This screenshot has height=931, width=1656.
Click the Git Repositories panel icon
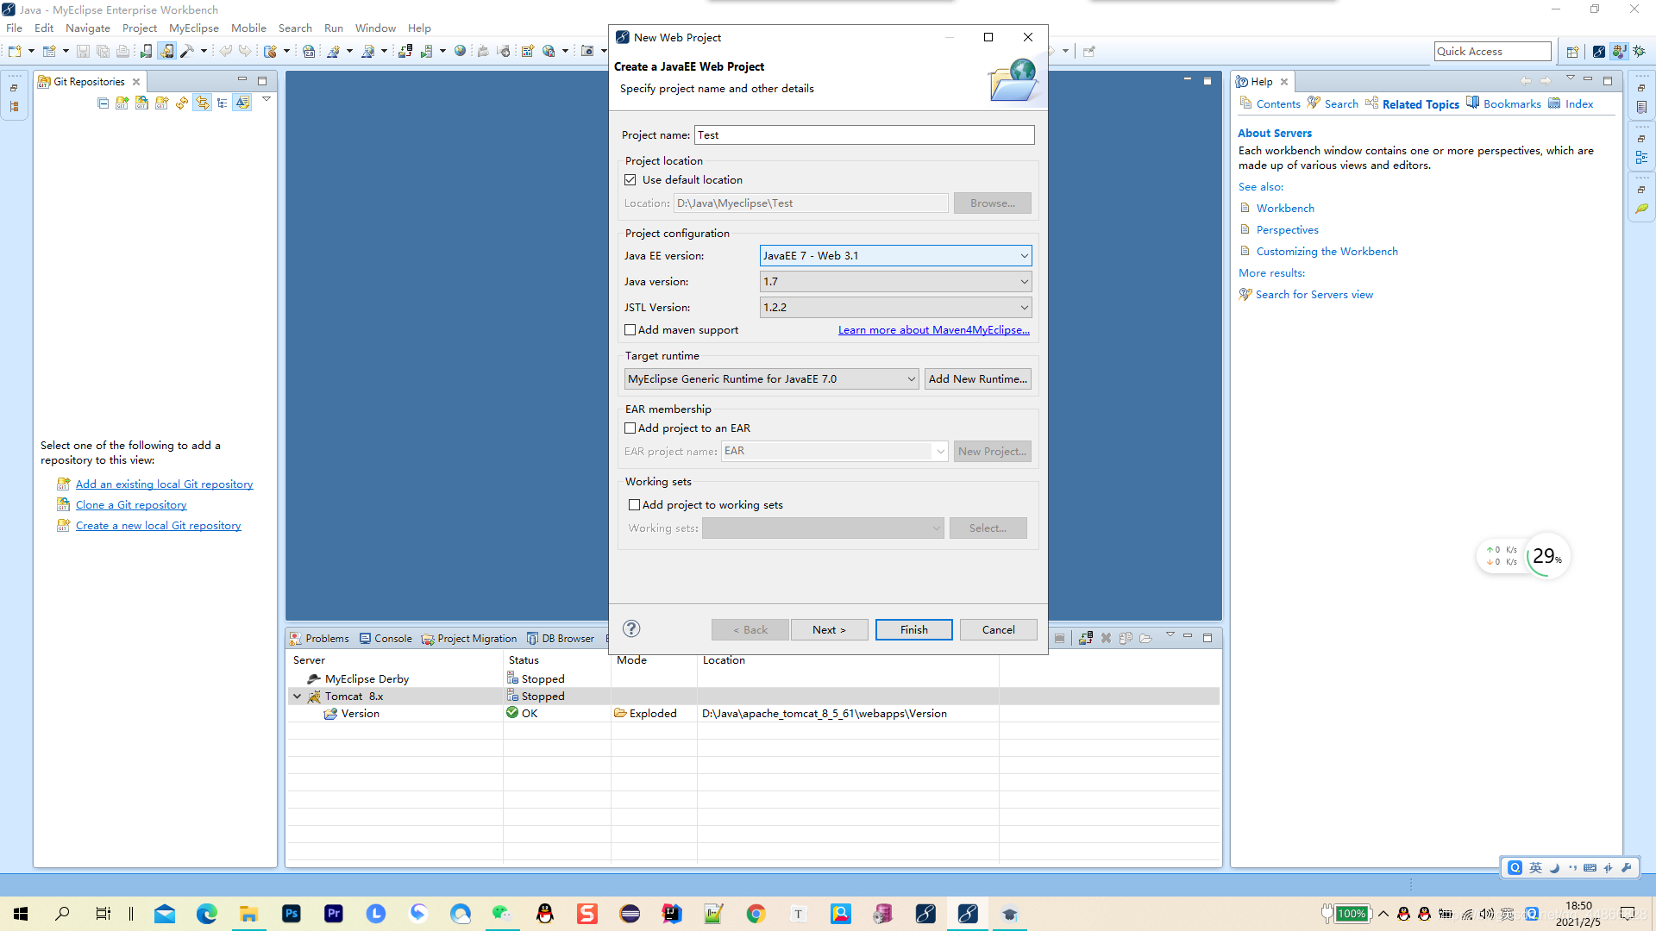pos(46,81)
